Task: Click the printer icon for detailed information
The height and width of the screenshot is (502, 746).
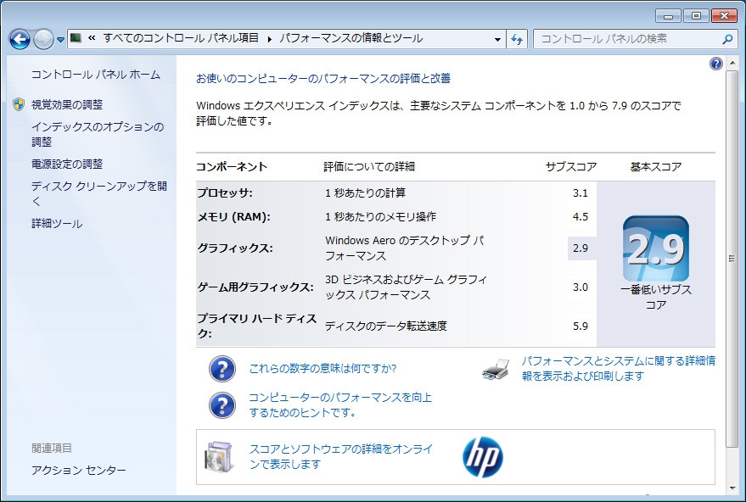Action: tap(496, 369)
